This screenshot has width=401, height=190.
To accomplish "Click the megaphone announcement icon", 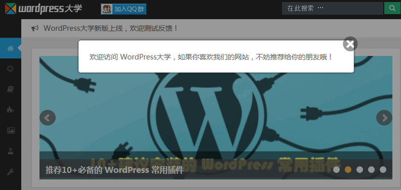I will tap(35, 28).
